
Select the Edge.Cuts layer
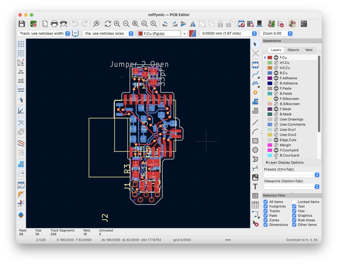288,140
